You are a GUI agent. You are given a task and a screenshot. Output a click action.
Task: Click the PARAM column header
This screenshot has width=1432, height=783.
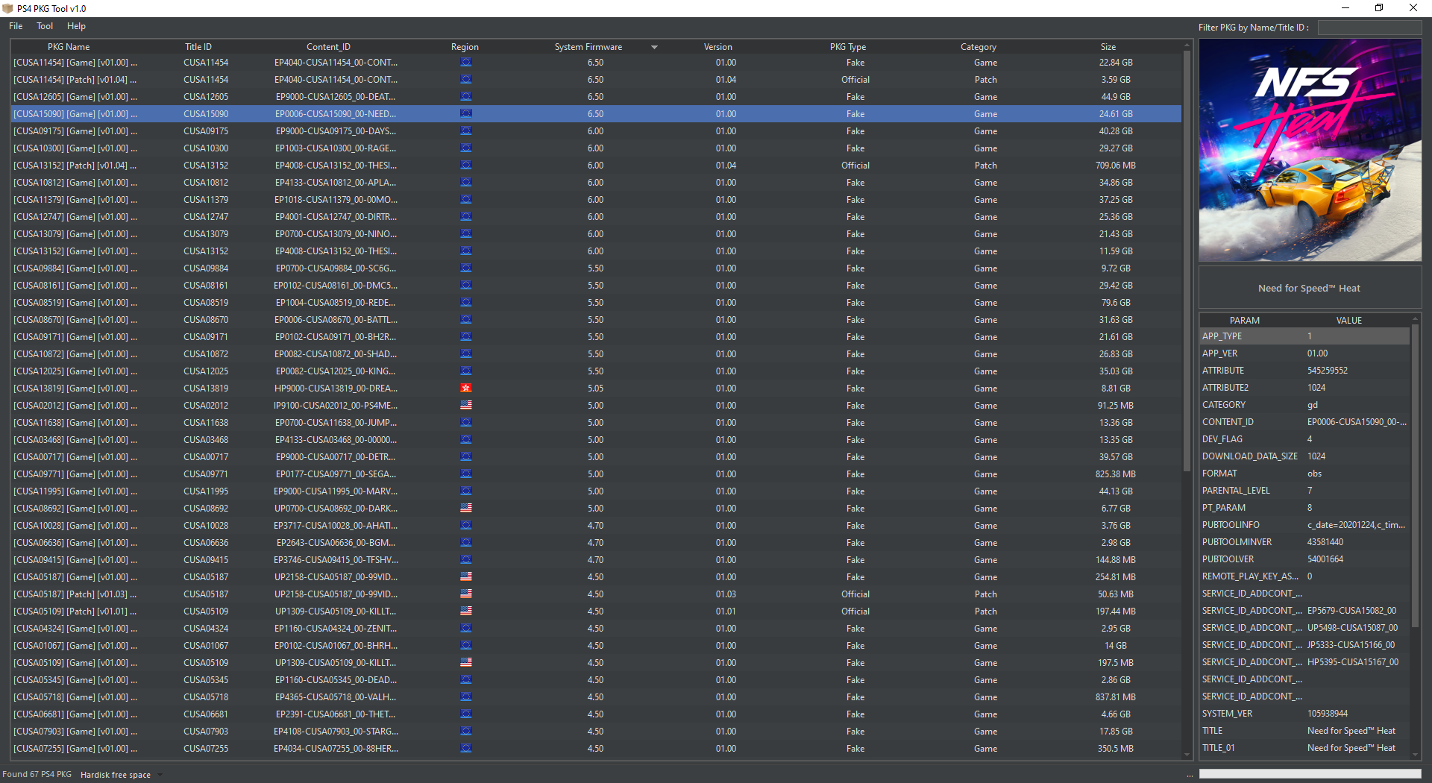1245,321
